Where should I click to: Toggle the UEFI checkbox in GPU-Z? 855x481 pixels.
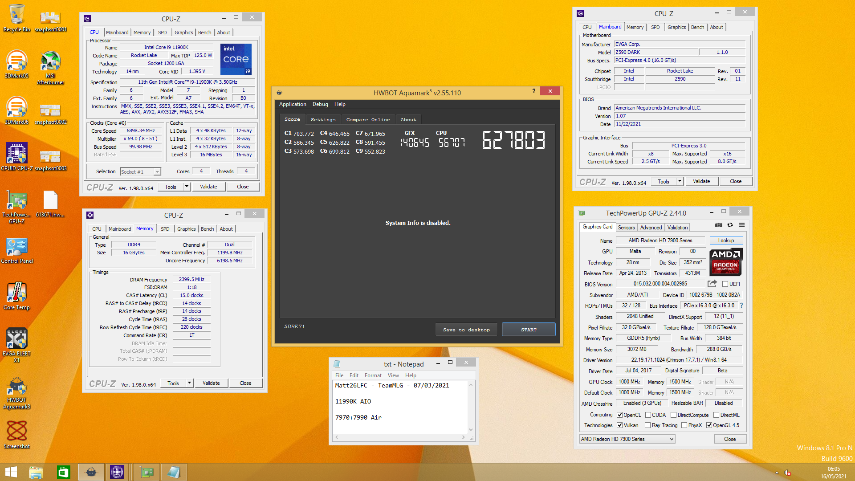click(725, 284)
